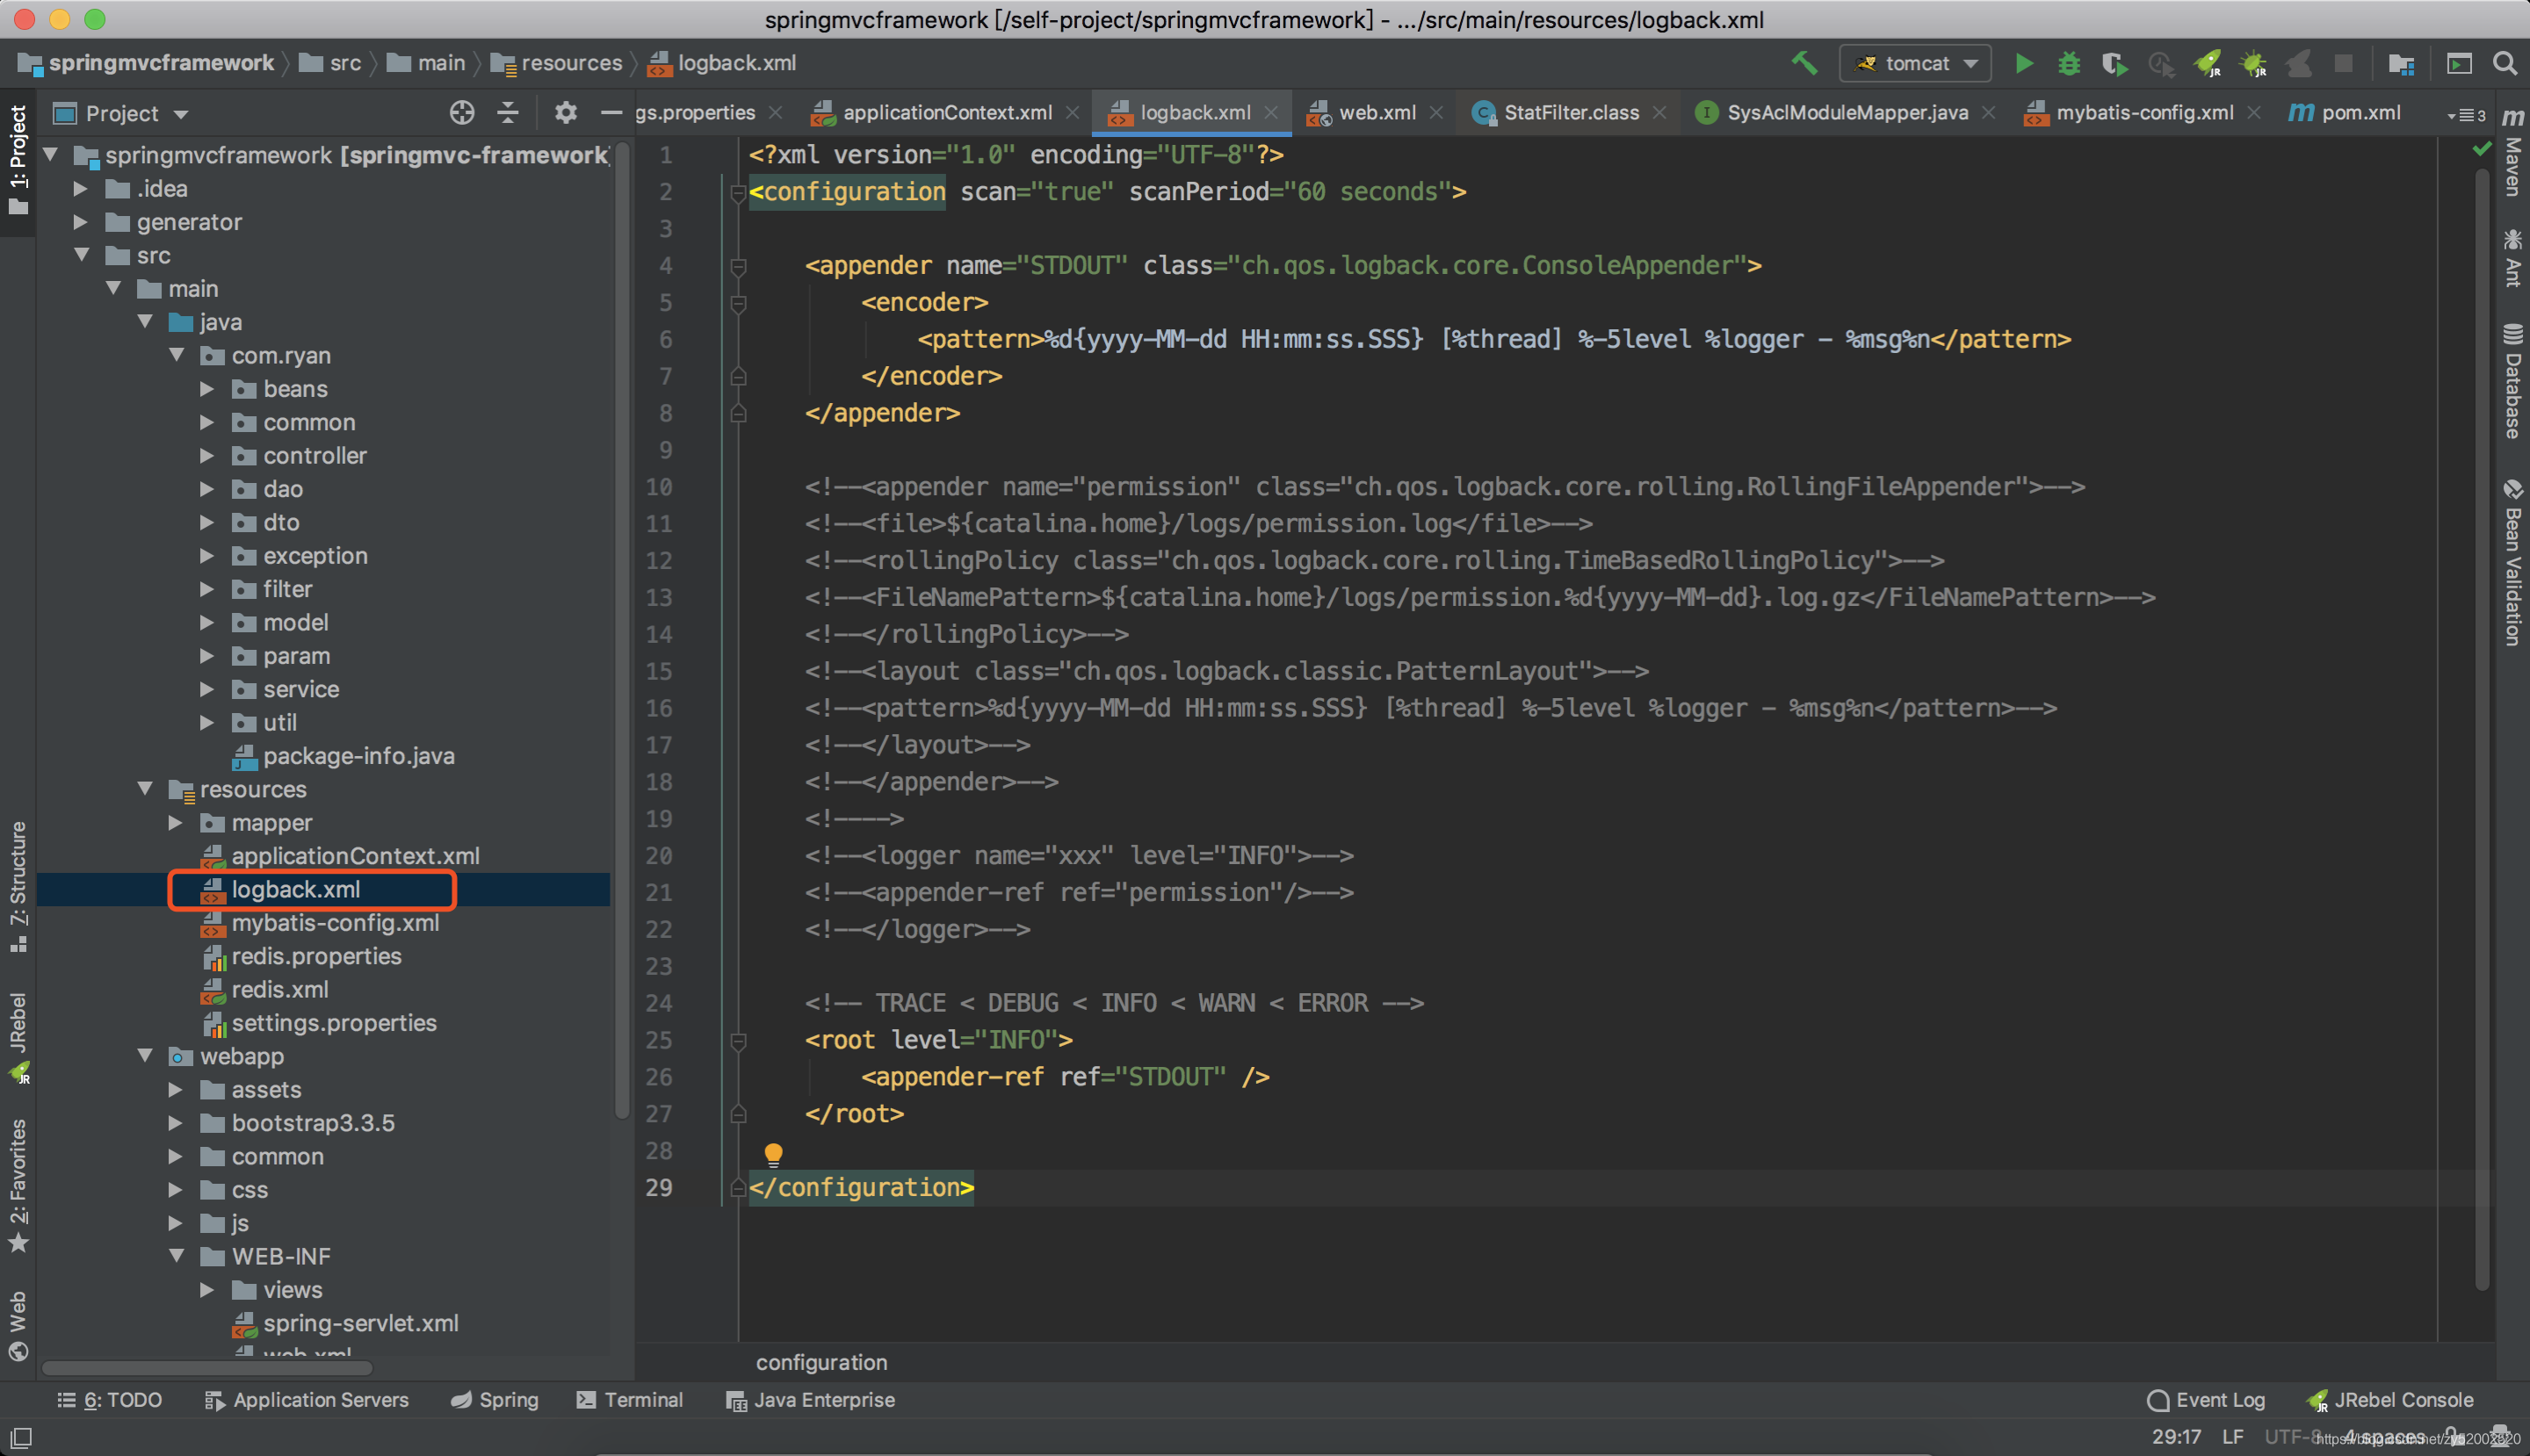The width and height of the screenshot is (2530, 1456).
Task: Click the locate-in-project target icon
Action: coord(461,113)
